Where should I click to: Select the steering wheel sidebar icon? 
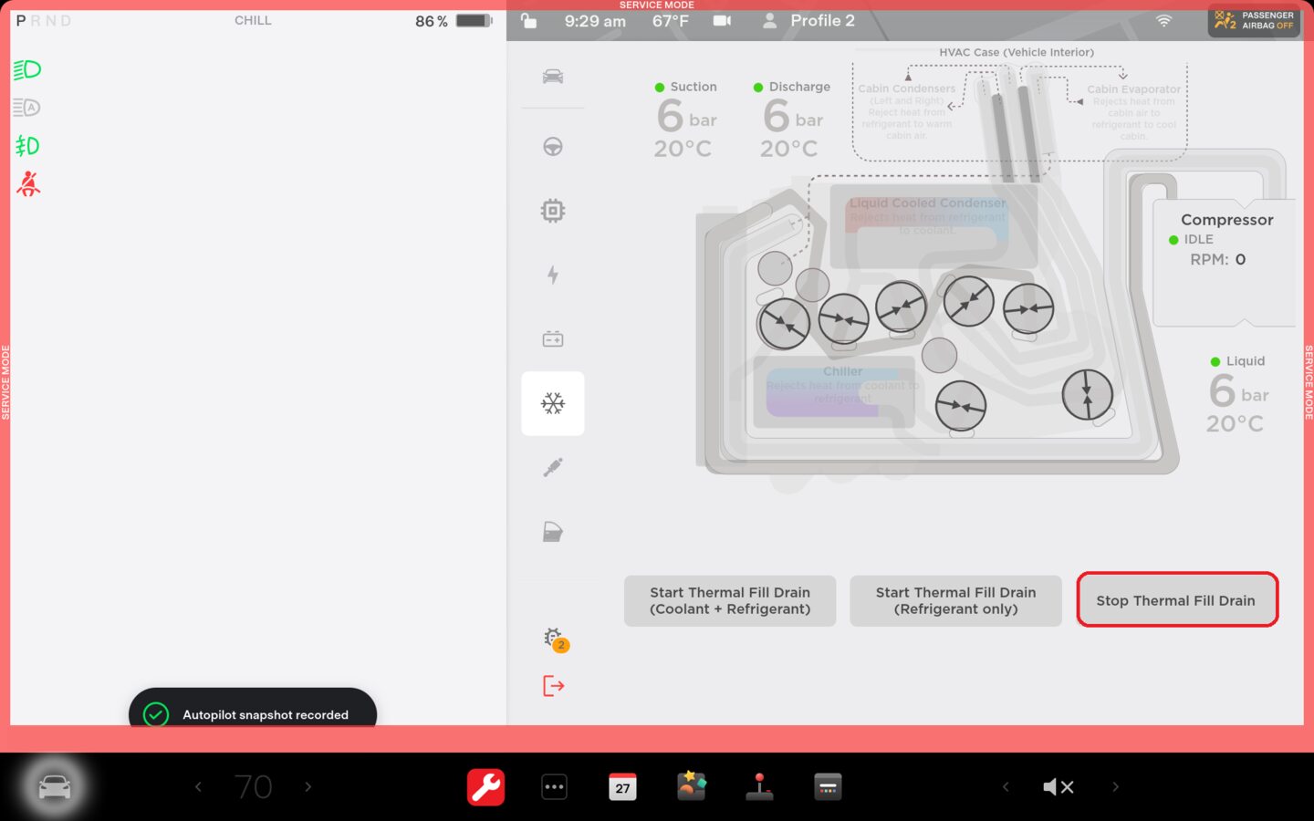[x=552, y=147]
